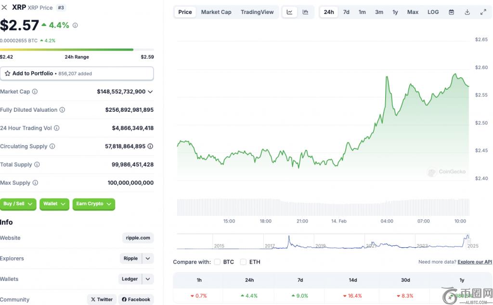Click Add to Portfolio button
This screenshot has width=493, height=305.
[77, 73]
